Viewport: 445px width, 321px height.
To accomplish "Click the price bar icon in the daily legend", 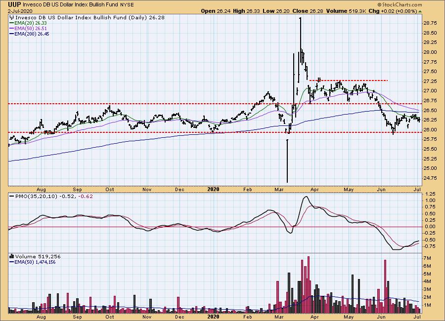I will [12, 18].
